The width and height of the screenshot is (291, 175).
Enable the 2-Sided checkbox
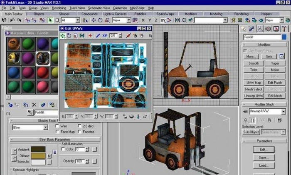pyautogui.click(x=80, y=125)
